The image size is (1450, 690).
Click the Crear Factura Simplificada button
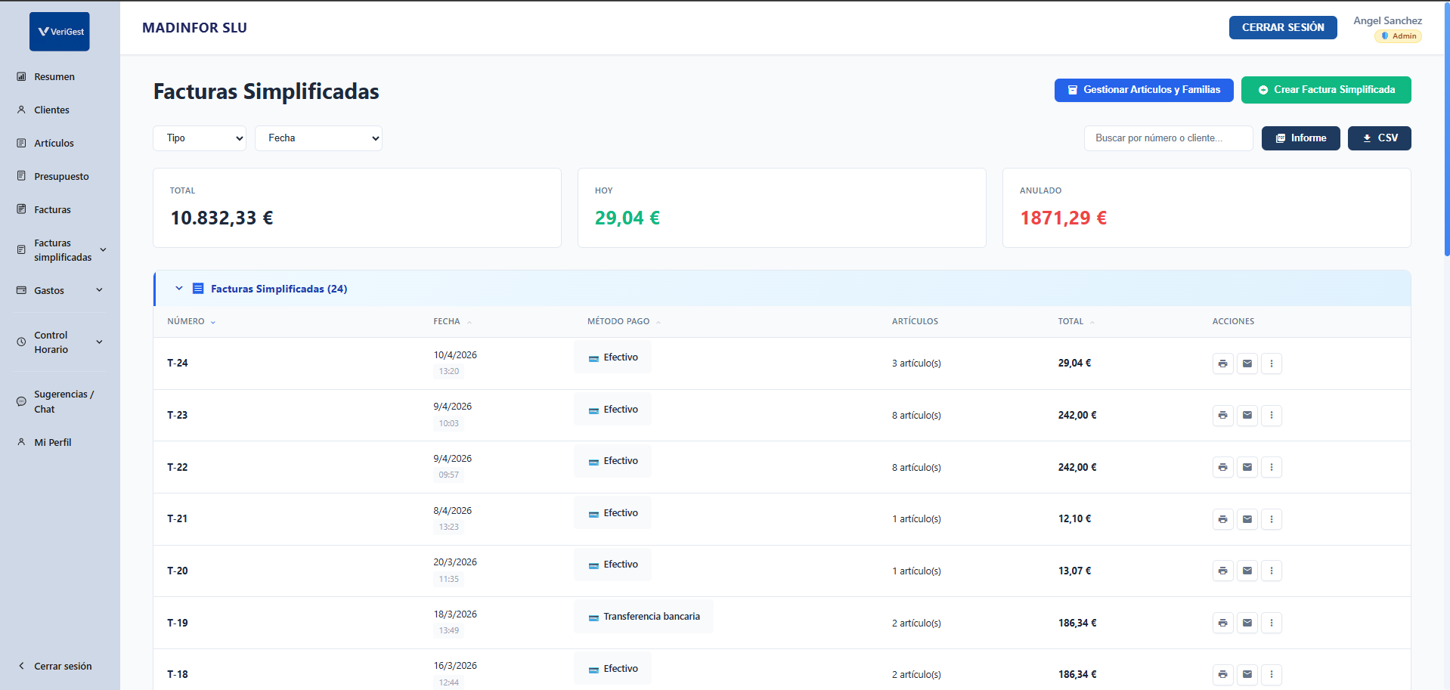click(x=1325, y=90)
